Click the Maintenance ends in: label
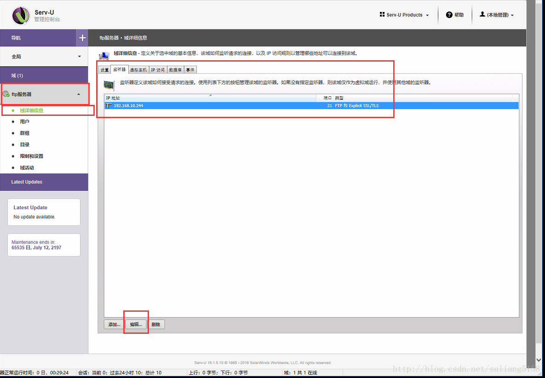The height and width of the screenshot is (378, 545). coord(34,242)
